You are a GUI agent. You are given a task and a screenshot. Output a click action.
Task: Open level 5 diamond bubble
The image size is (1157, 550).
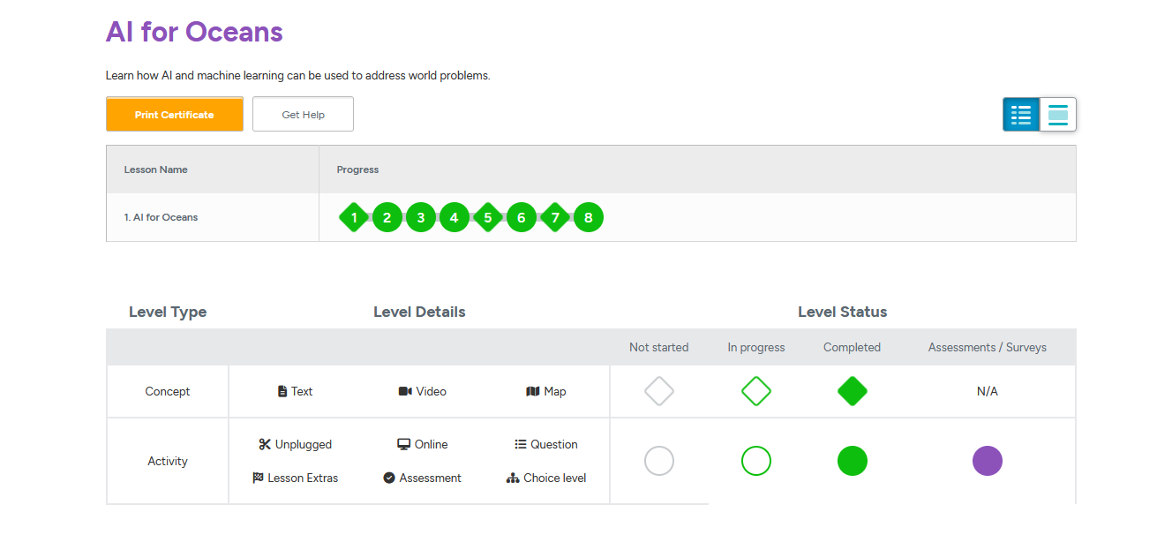coord(488,217)
